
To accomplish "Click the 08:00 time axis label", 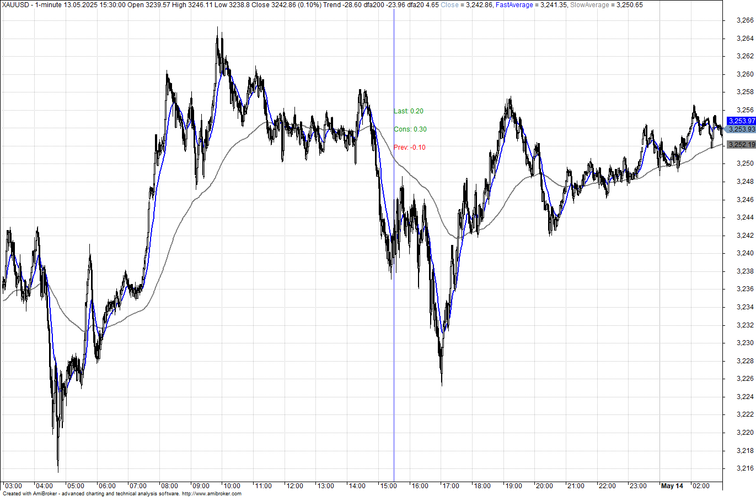I will (x=169, y=486).
